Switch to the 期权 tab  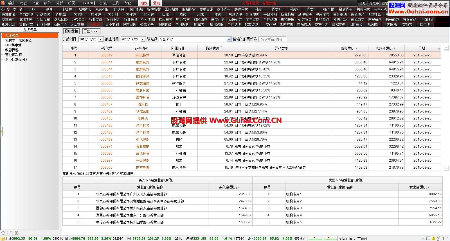(x=144, y=3)
